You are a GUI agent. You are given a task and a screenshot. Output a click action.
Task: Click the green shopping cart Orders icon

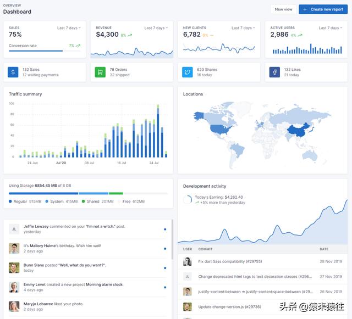tap(100, 72)
